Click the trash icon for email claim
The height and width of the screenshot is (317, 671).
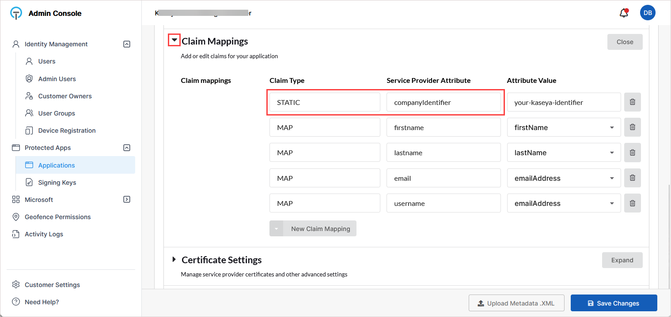point(632,178)
